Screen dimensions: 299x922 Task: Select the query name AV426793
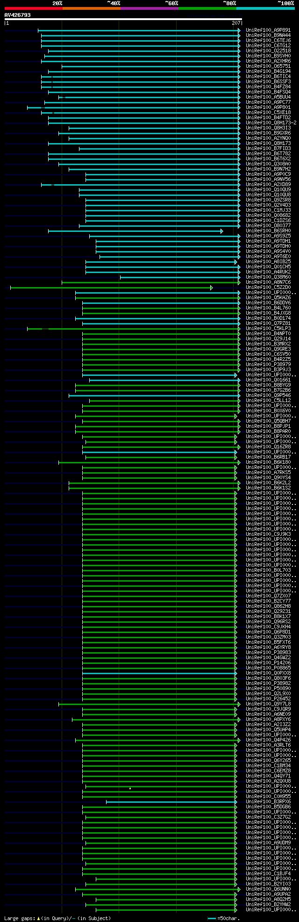click(18, 15)
